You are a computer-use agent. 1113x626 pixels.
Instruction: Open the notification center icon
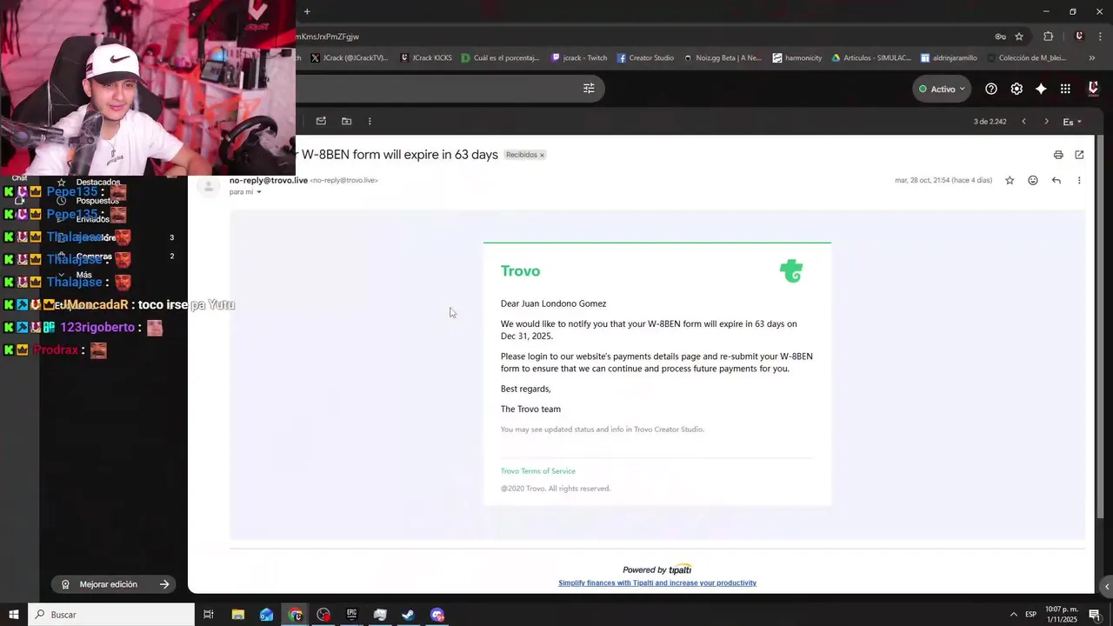click(1095, 615)
